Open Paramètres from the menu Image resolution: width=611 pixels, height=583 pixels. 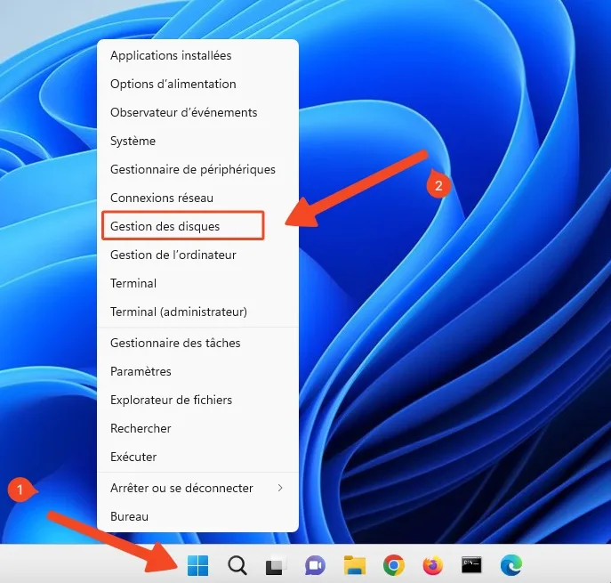coord(198,371)
